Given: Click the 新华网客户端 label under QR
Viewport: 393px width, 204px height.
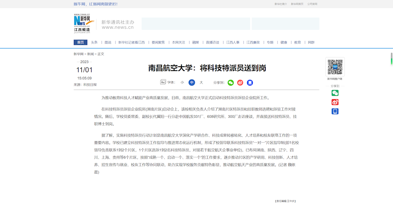Looking at the screenshot, I should pyautogui.click(x=335, y=79).
